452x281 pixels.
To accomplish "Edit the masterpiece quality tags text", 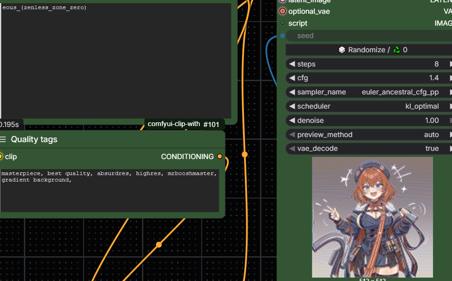I will click(x=109, y=190).
